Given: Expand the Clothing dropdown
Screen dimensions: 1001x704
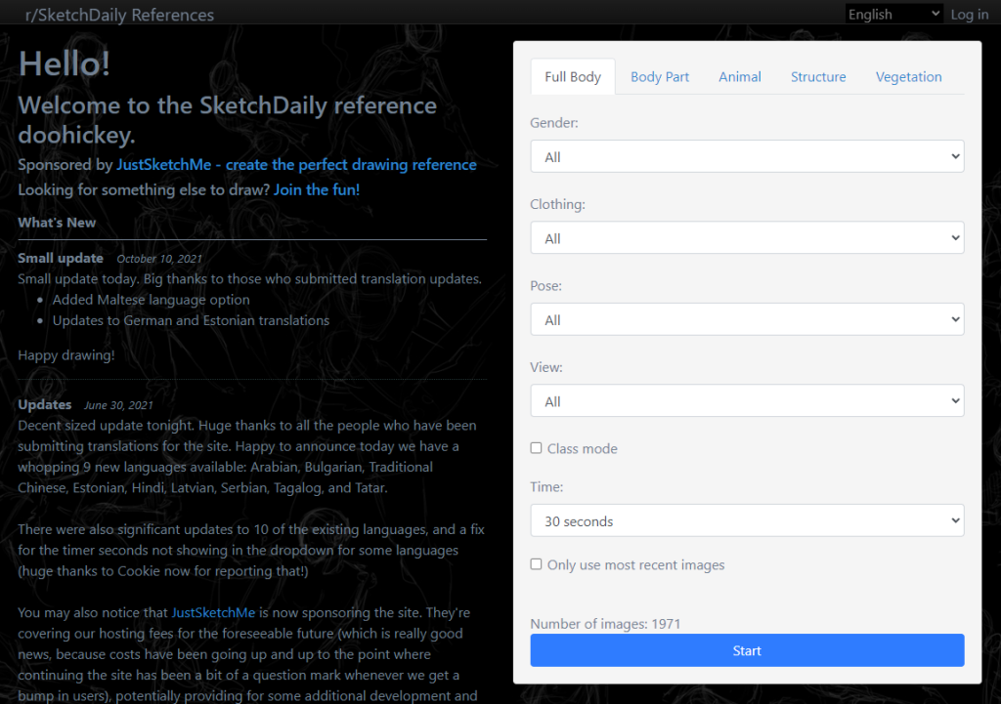Looking at the screenshot, I should (x=747, y=238).
